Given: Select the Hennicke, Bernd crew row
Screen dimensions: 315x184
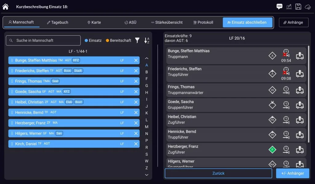Looking at the screenshot, I should (74, 112).
